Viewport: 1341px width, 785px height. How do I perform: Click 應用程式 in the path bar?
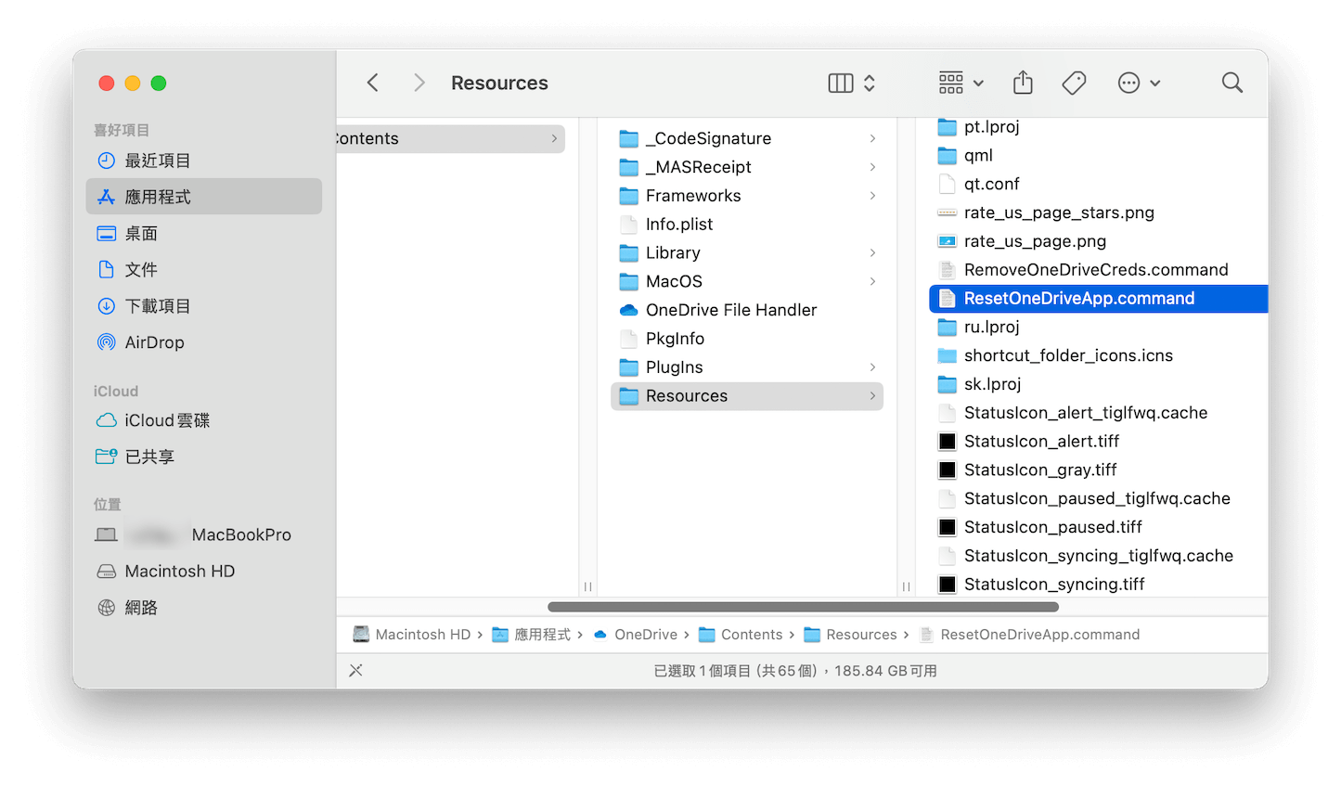[531, 635]
